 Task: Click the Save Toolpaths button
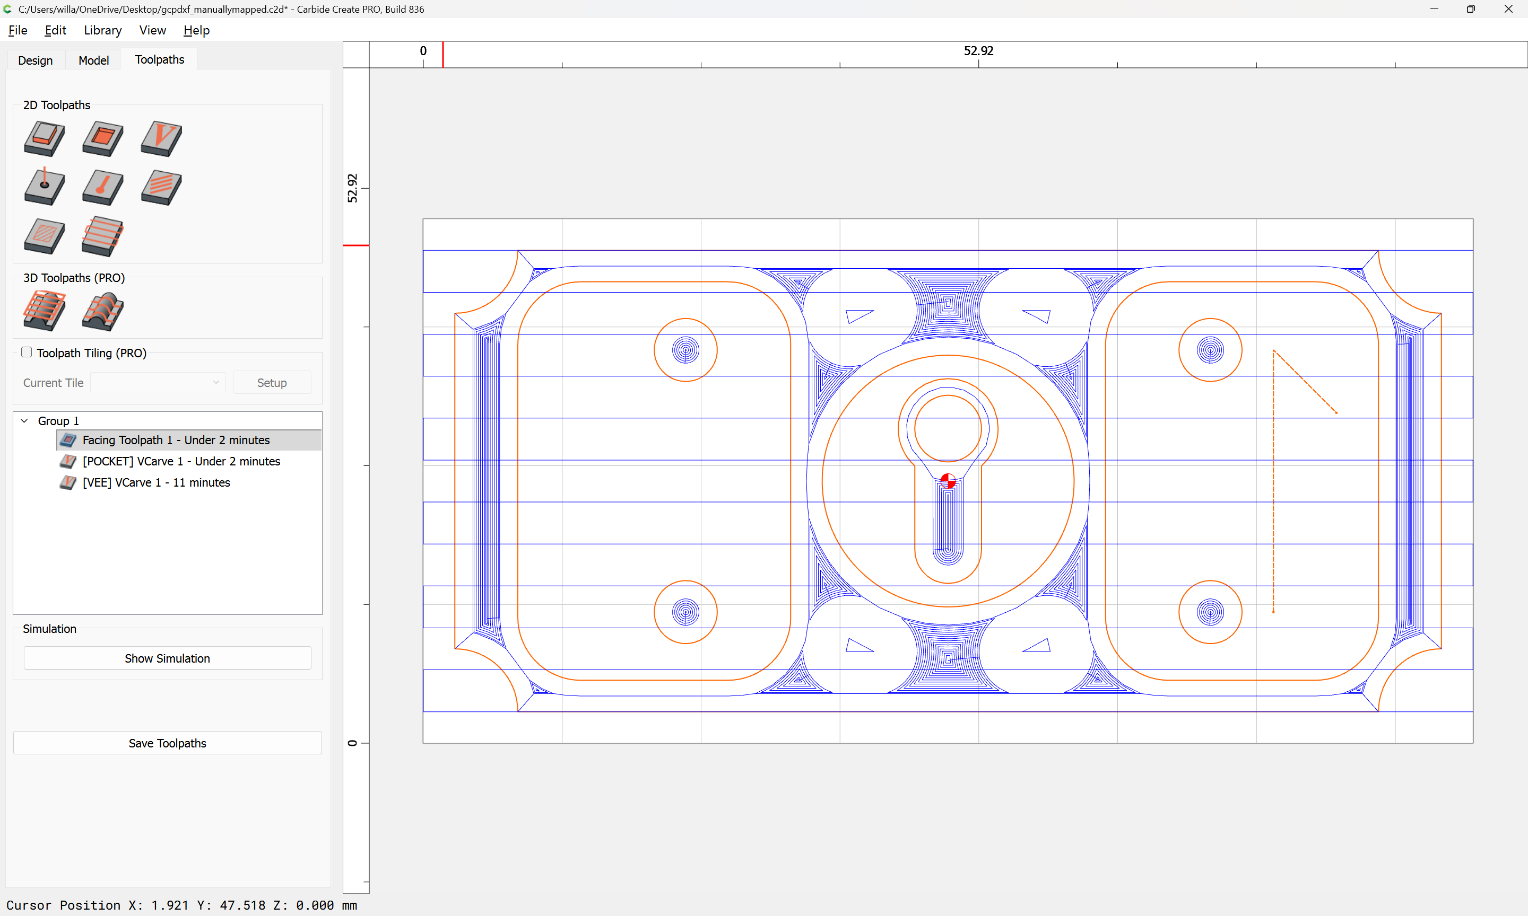(x=167, y=743)
